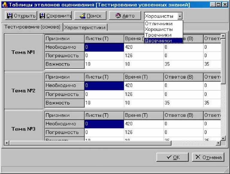The image size is (230, 174).
Task: Select Тема №2 Погрешность value 126
Action: (144, 94)
